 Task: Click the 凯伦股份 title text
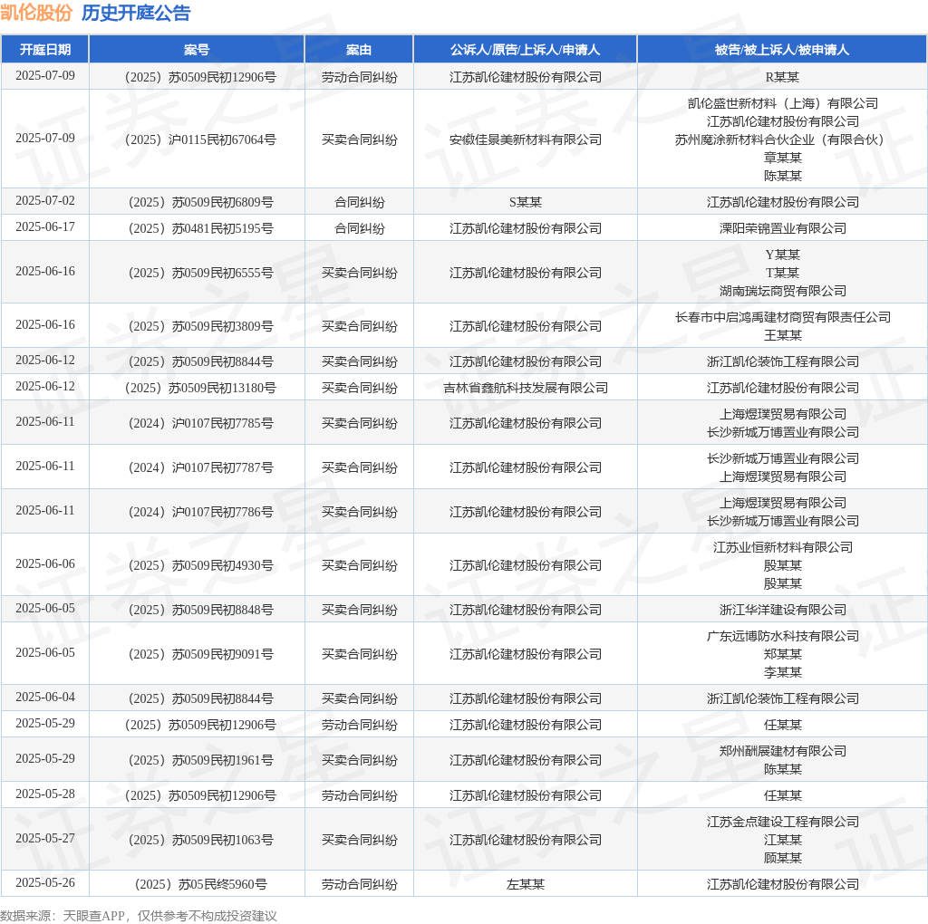36,13
